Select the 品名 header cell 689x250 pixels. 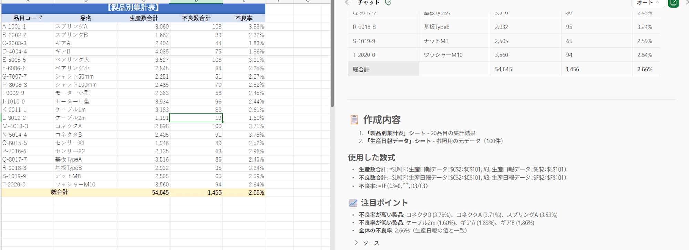pos(85,18)
